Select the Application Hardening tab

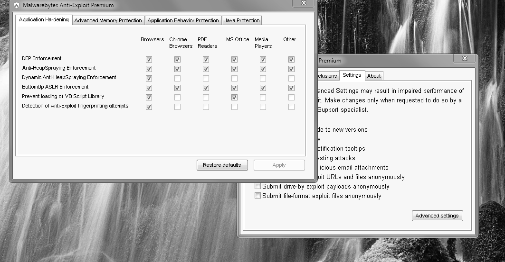[44, 19]
